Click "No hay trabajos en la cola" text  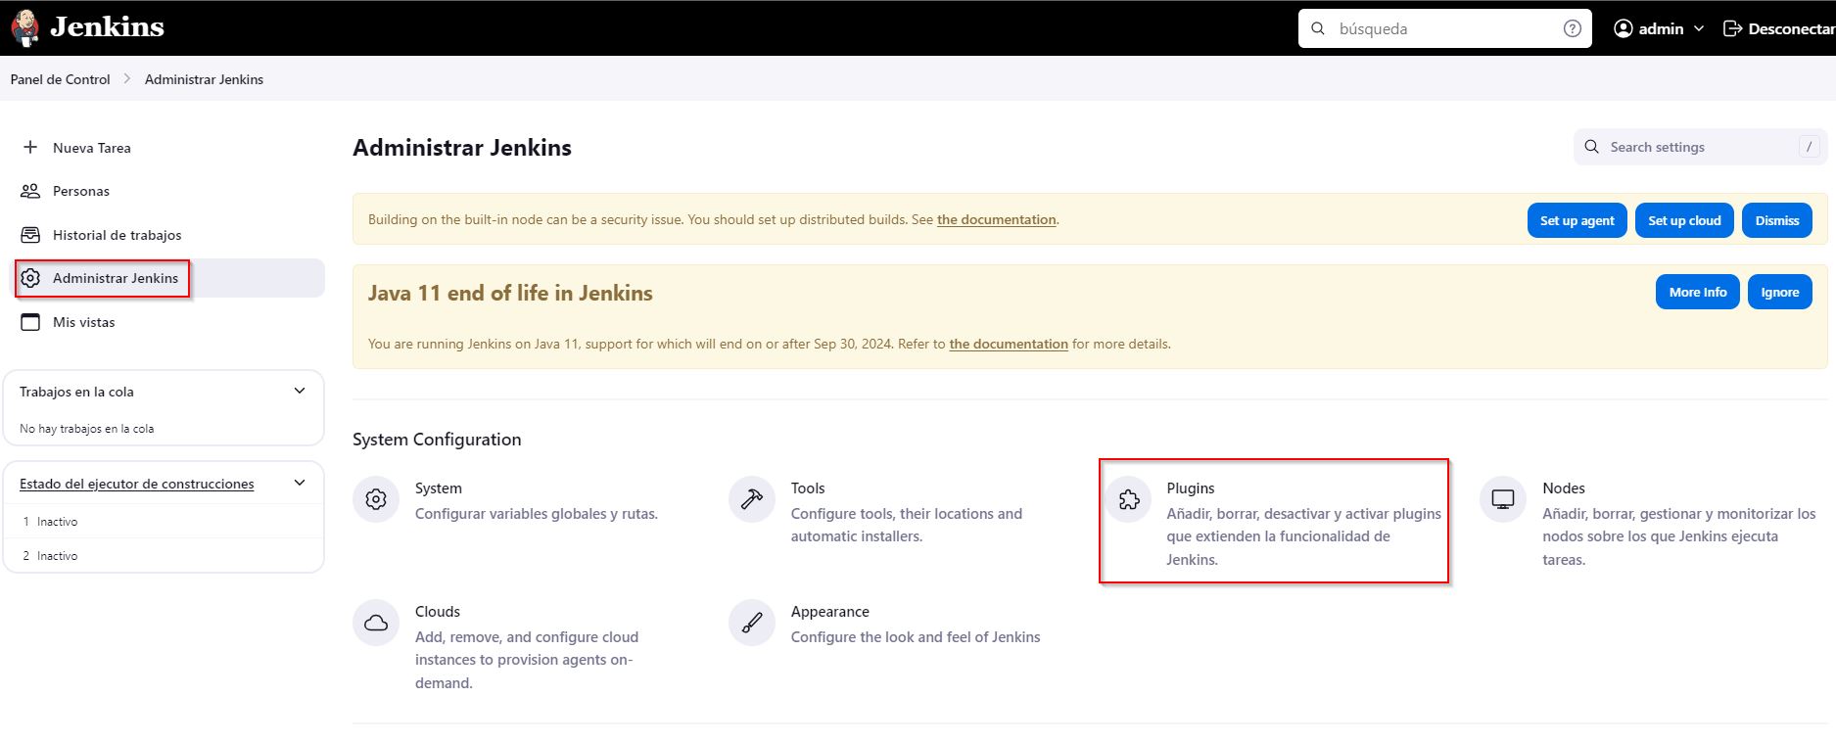[86, 429]
